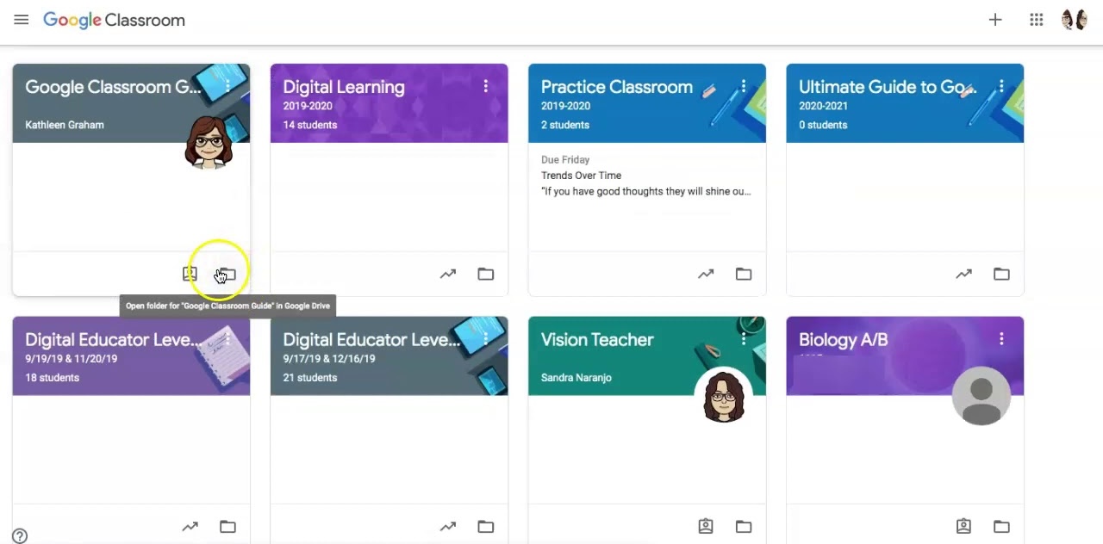This screenshot has width=1103, height=544.
Task: Open the account profile picture menu
Action: click(x=1075, y=20)
